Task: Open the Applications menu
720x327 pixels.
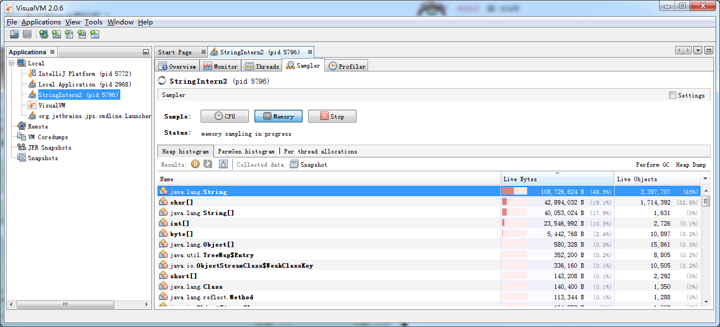Action: (x=41, y=22)
